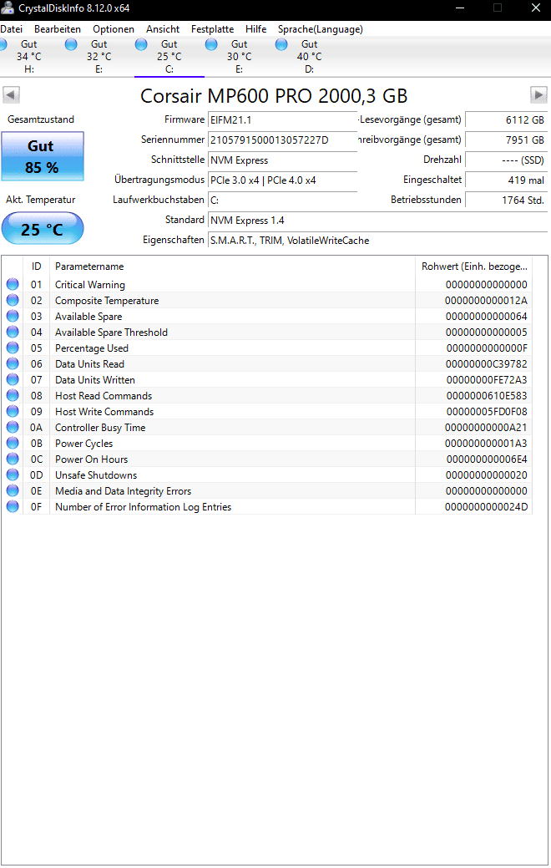The width and height of the screenshot is (551, 868).
Task: Click status icon of Critical Warning row
Action: click(13, 285)
